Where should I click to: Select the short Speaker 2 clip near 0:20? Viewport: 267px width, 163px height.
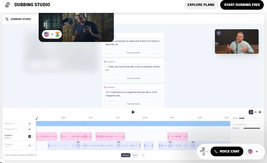[x=148, y=146]
